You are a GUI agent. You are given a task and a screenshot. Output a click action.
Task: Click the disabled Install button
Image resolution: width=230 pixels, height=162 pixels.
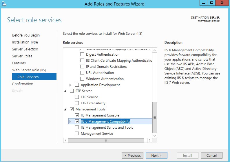(x=187, y=155)
